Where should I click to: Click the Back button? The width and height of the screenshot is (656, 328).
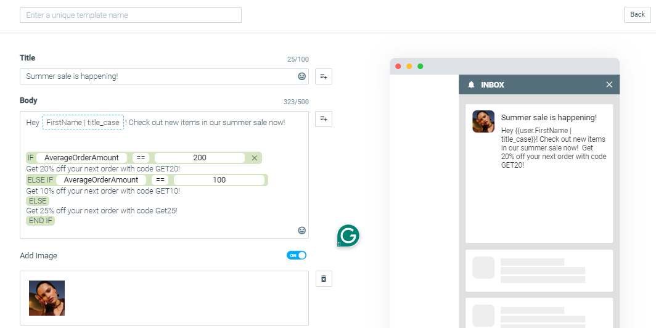pos(637,15)
